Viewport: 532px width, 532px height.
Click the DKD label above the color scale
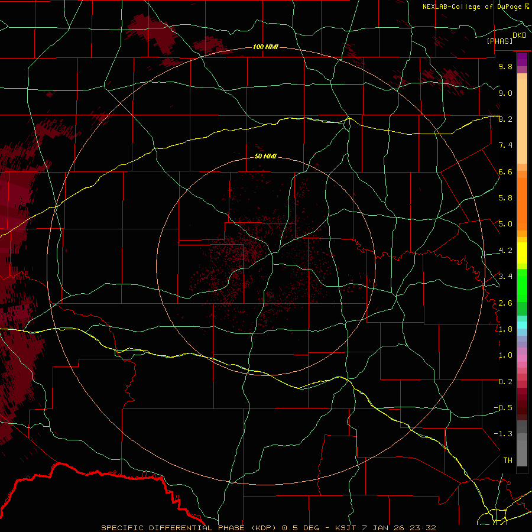click(x=520, y=35)
